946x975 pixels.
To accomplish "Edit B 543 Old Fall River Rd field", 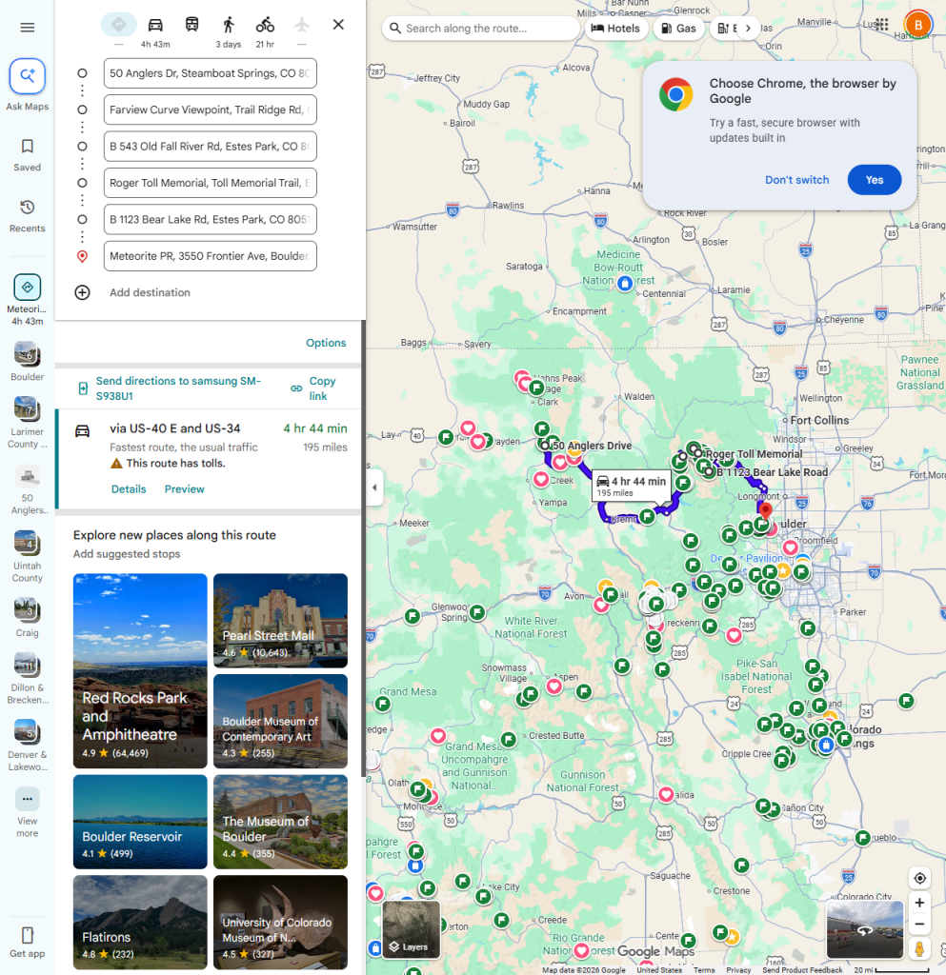I will (211, 146).
